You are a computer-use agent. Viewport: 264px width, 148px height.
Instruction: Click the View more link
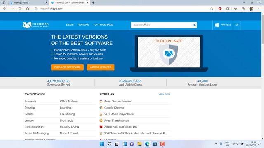(x=164, y=94)
